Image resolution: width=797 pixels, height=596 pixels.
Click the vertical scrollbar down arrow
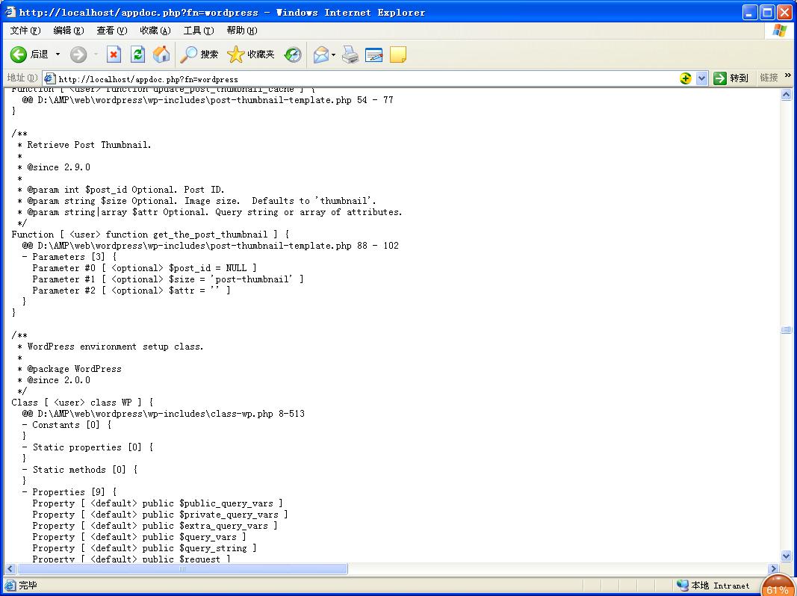pos(786,556)
